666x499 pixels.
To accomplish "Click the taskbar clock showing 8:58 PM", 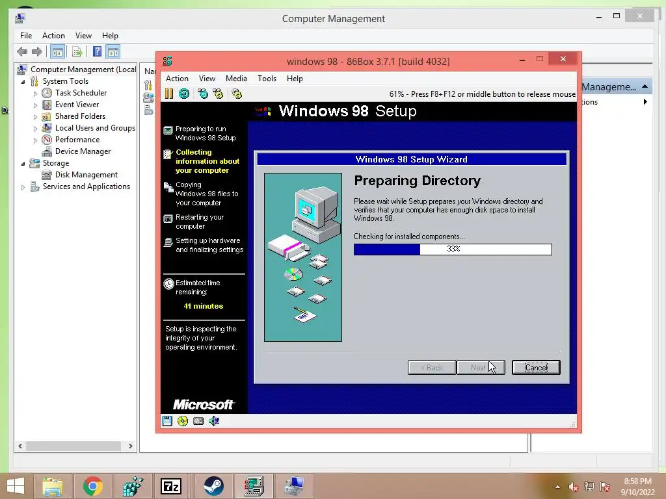I will 637,487.
